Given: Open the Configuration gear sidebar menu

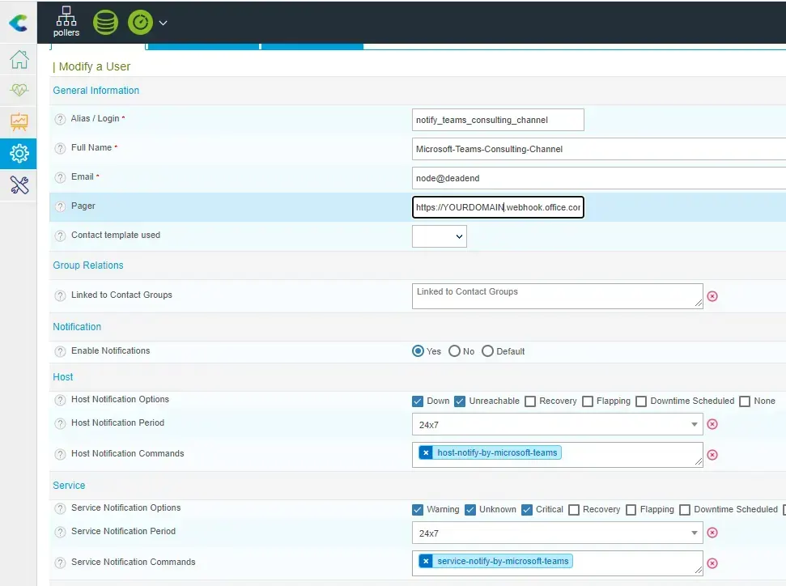Looking at the screenshot, I should click(19, 154).
